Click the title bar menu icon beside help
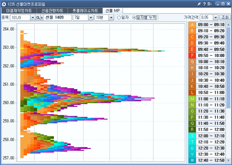232x165 pixels. coord(210,4)
